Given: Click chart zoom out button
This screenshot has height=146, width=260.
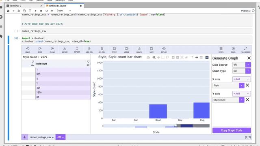Looking at the screenshot, I should (x=178, y=58).
